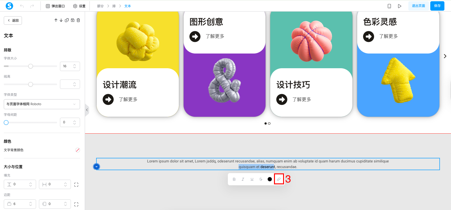Click the blue 保存 button

coord(437,6)
